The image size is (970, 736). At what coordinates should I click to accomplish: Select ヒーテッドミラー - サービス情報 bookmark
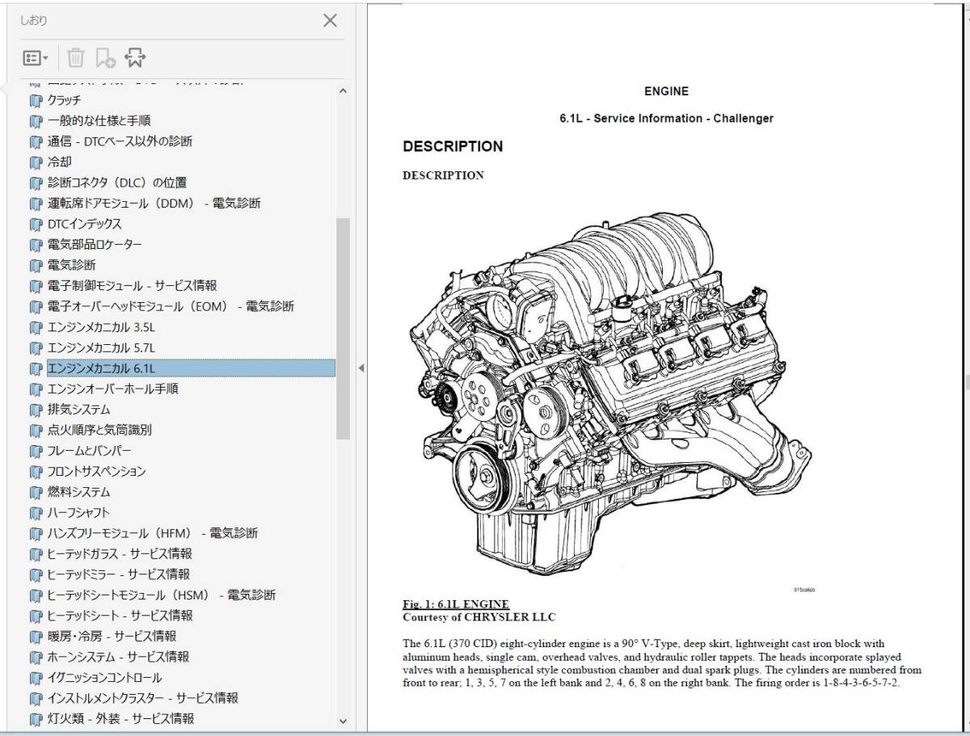click(x=118, y=574)
